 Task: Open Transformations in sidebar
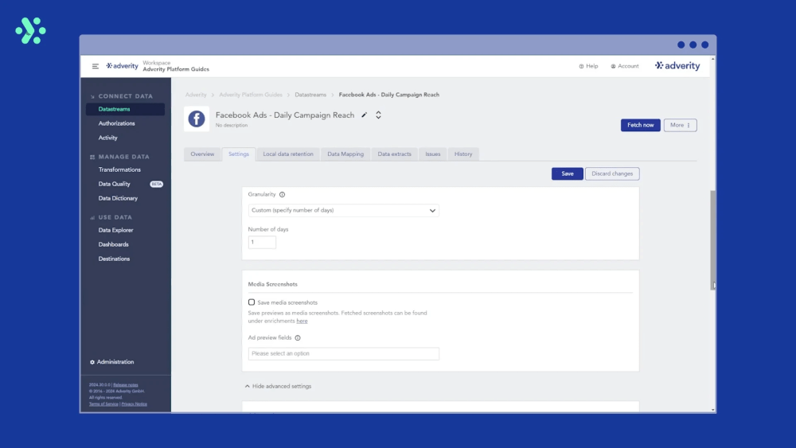(120, 169)
